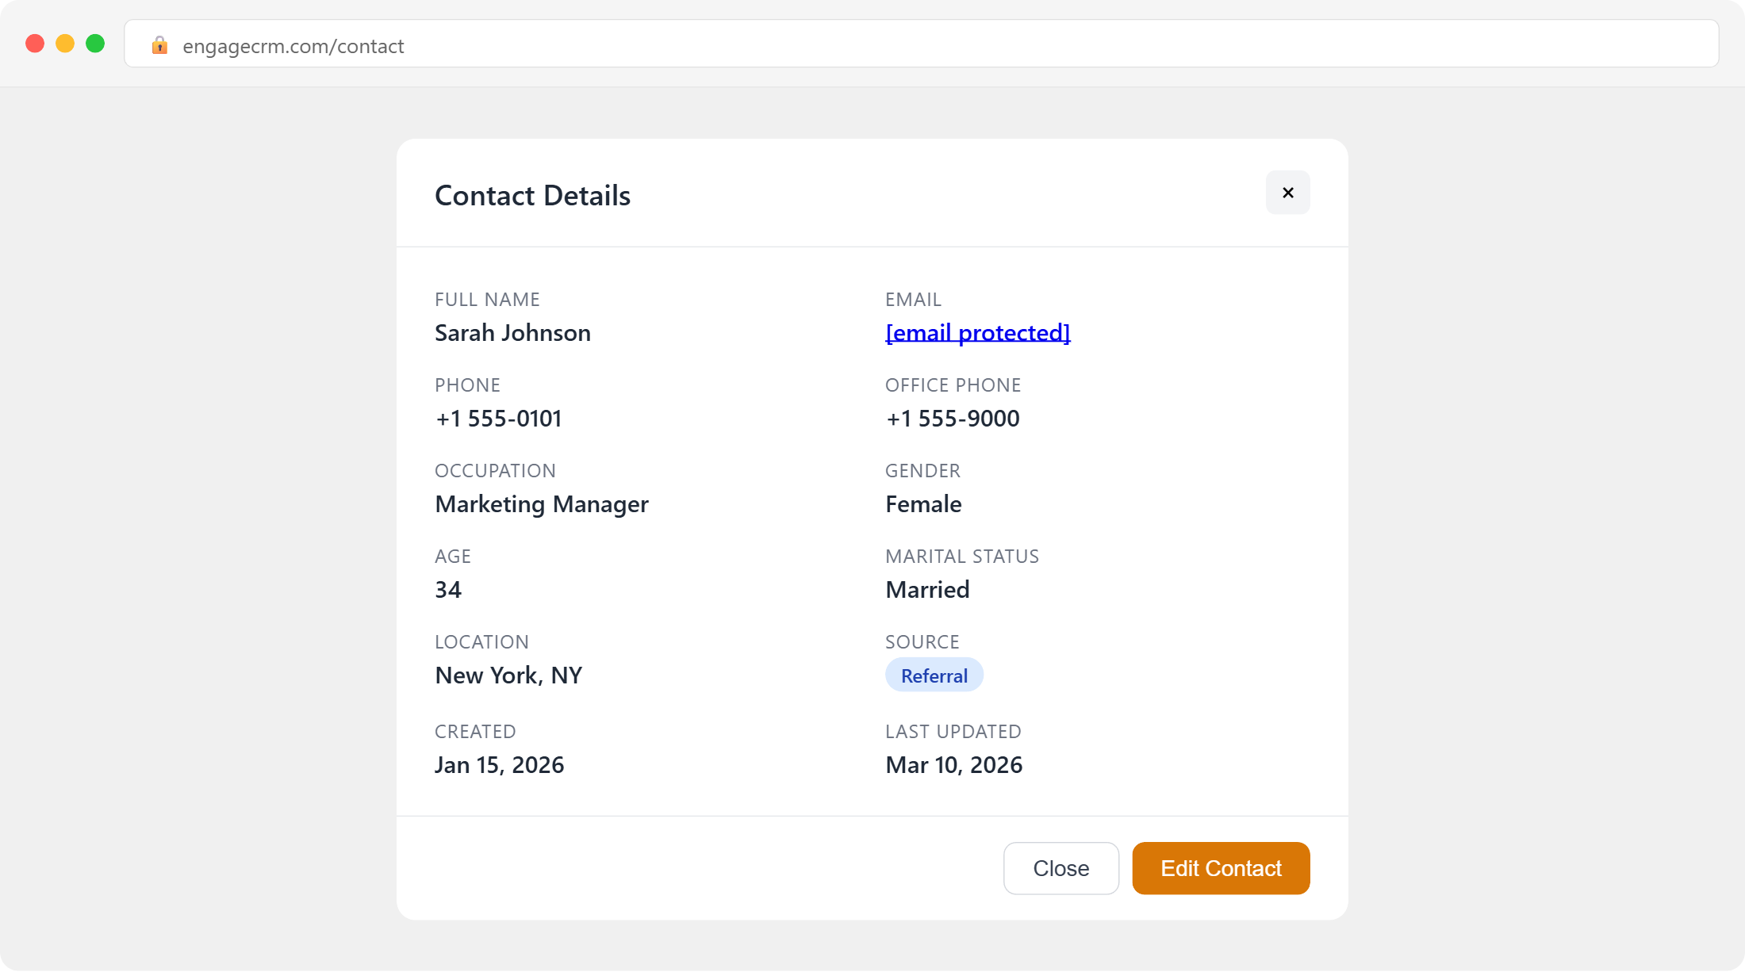Click the location New York, NY
The width and height of the screenshot is (1745, 972).
point(508,675)
